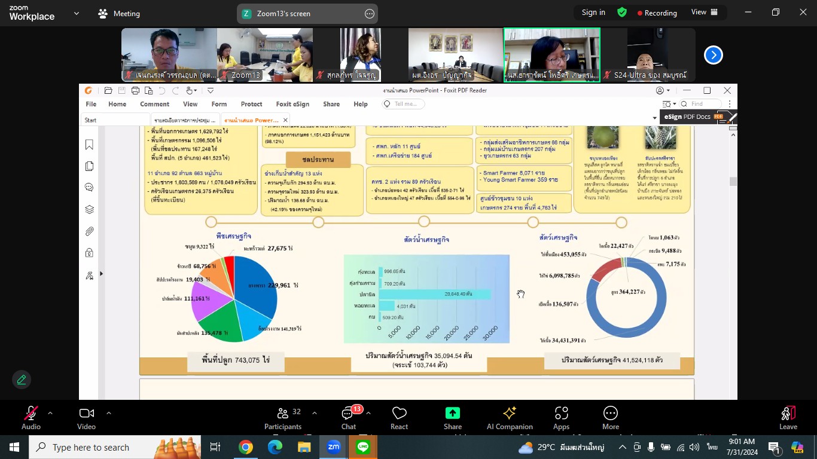Toggle Video on in Zoom
Viewport: 817px width, 459px height.
(86, 418)
